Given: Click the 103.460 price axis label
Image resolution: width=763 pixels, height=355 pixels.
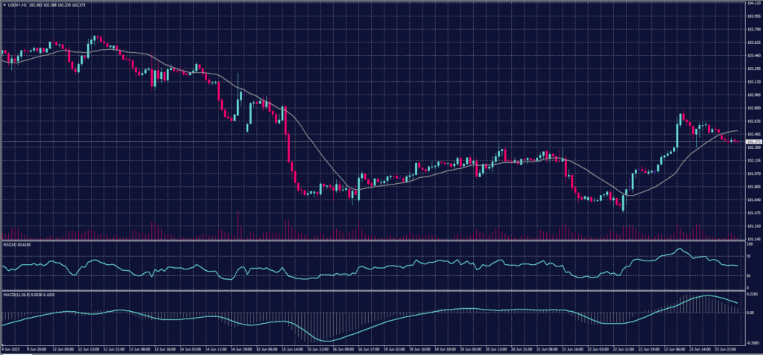Looking at the screenshot, I should coord(753,56).
